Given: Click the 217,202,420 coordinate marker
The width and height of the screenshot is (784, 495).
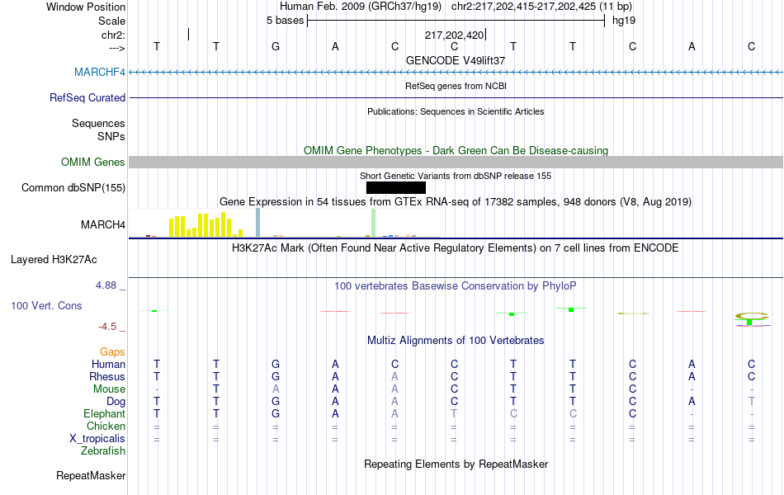Looking at the screenshot, I should tap(454, 35).
